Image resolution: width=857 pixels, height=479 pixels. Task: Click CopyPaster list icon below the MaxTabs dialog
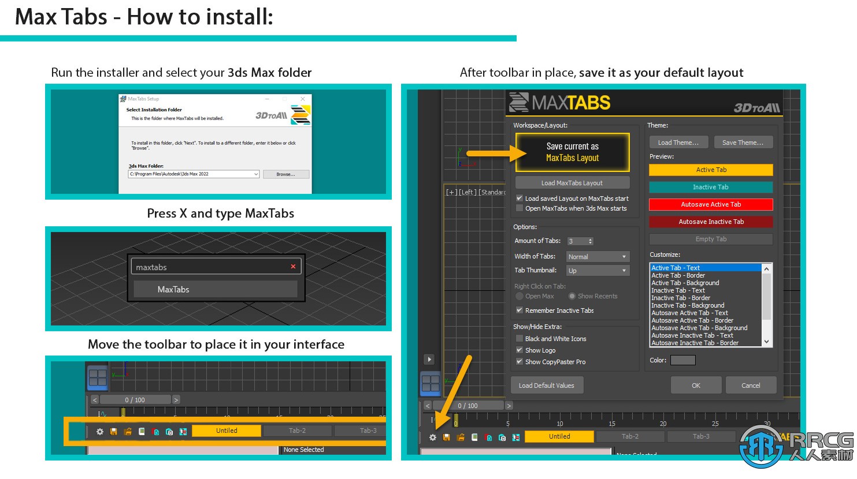[516, 437]
